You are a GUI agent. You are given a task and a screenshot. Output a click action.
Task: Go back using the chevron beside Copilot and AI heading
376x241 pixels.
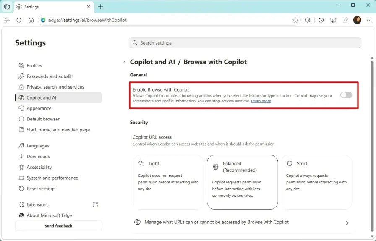point(125,62)
